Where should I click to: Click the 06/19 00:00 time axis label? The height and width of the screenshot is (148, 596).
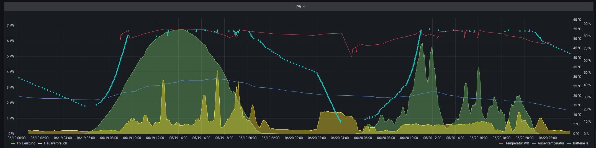(17, 138)
